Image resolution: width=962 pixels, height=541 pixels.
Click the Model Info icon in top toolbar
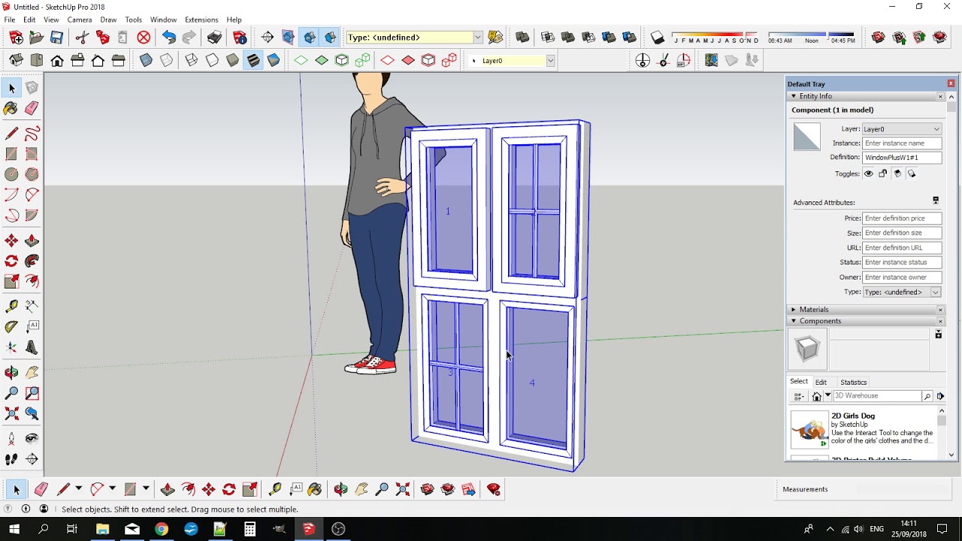pyautogui.click(x=240, y=37)
